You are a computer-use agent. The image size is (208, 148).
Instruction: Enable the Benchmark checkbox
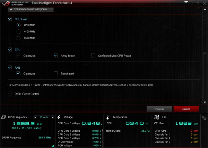pos(56,73)
